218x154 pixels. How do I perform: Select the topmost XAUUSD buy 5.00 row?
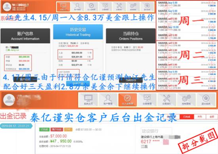[x=187, y=4]
